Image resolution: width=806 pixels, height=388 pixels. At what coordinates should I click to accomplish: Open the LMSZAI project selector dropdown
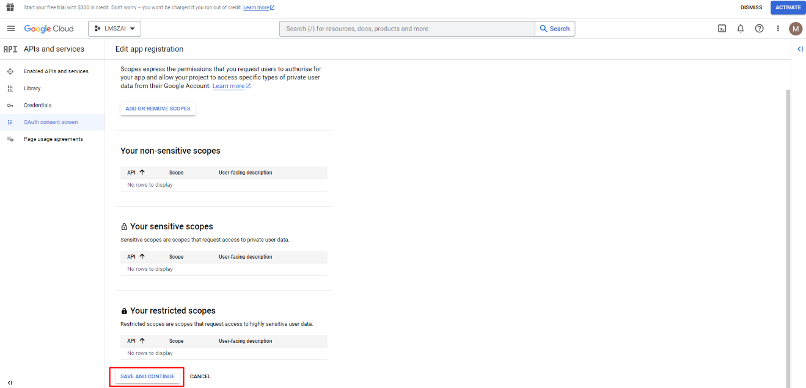tap(114, 29)
